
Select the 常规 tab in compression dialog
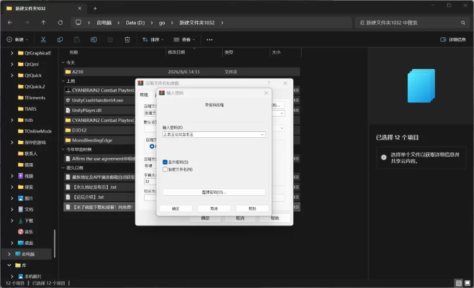(x=144, y=95)
